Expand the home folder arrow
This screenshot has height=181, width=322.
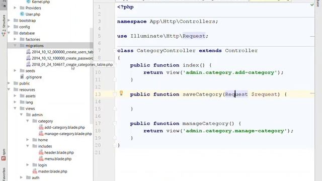point(28,140)
